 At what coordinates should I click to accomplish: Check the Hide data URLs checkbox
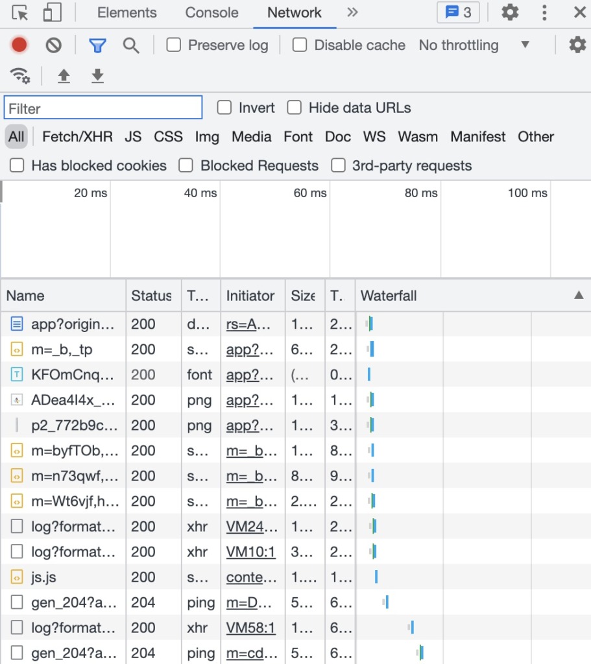(x=294, y=108)
